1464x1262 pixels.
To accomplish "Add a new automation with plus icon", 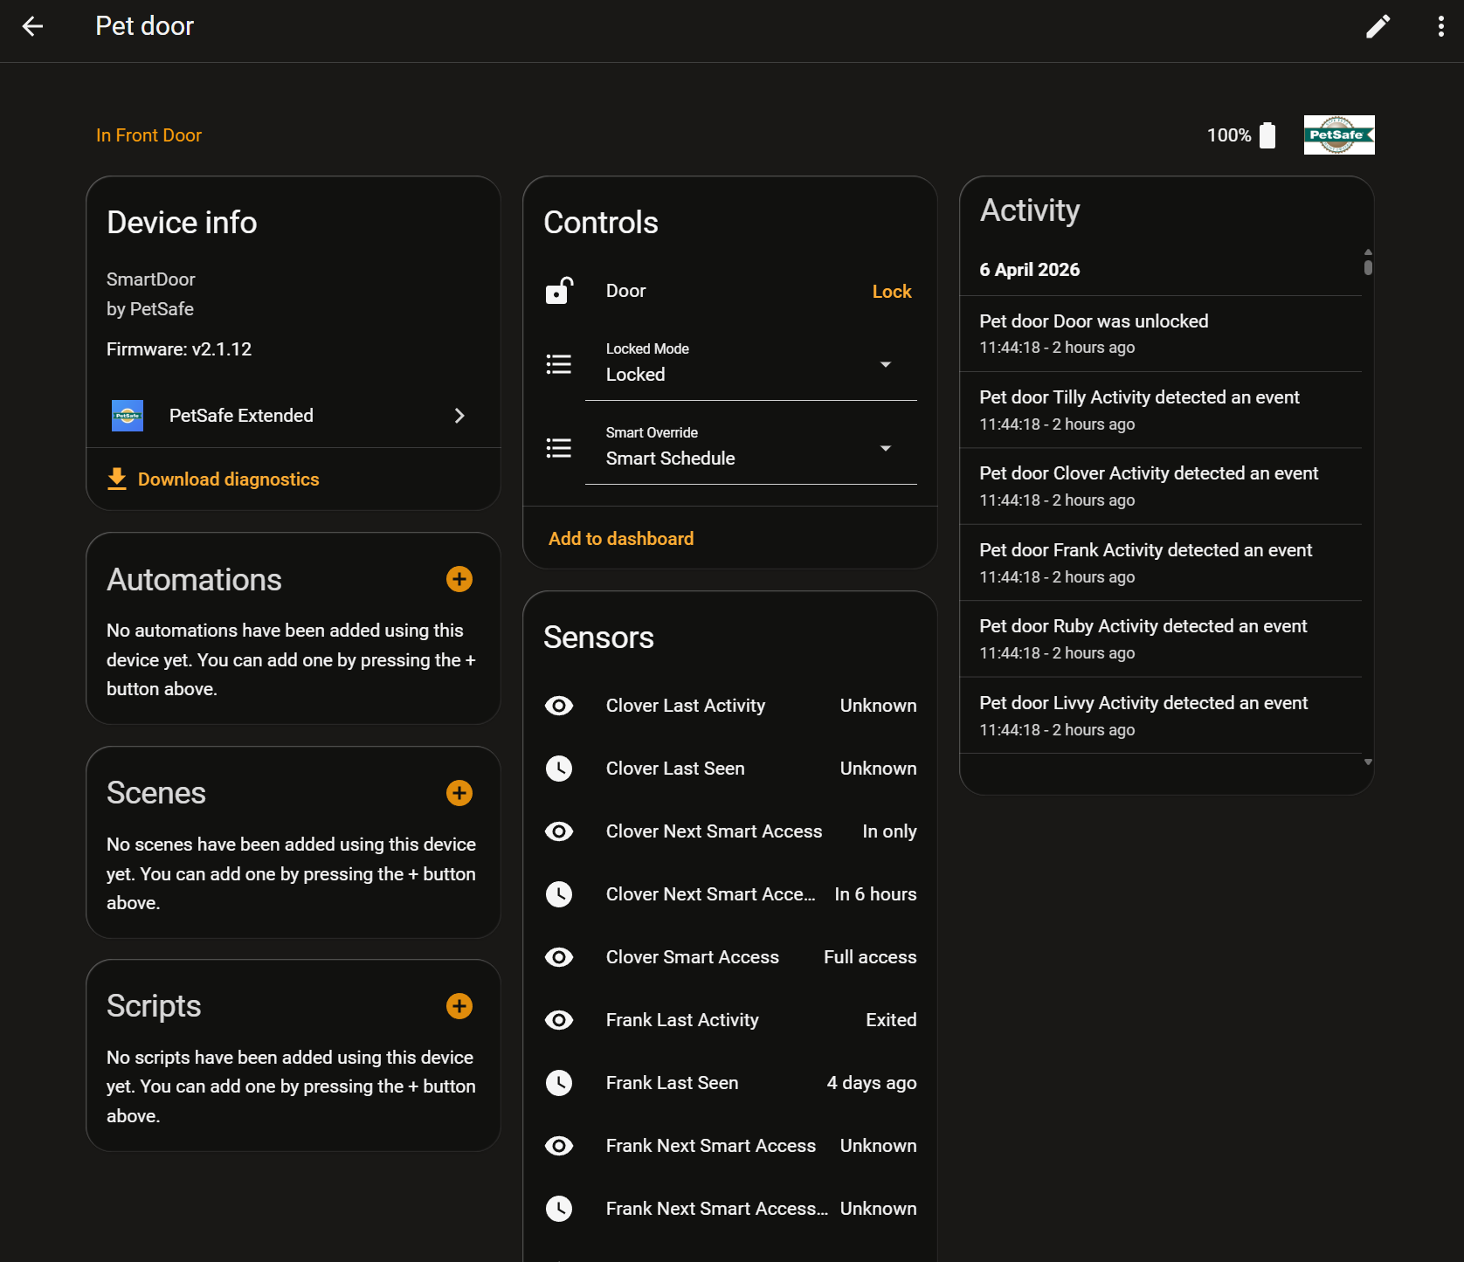I will click(x=459, y=579).
